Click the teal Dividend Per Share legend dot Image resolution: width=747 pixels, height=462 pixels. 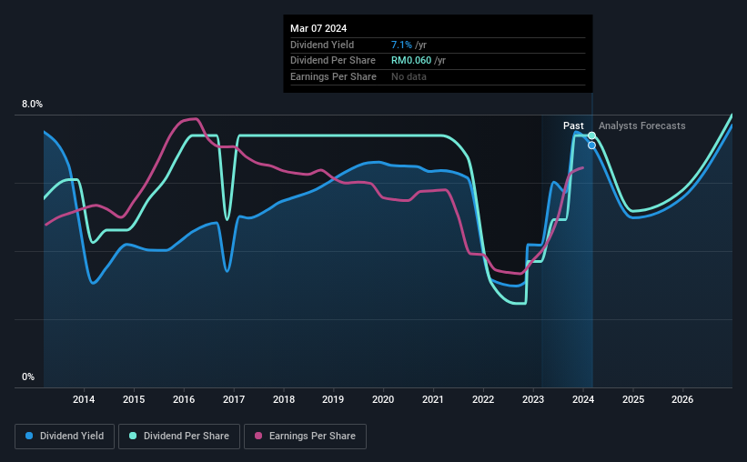point(133,436)
